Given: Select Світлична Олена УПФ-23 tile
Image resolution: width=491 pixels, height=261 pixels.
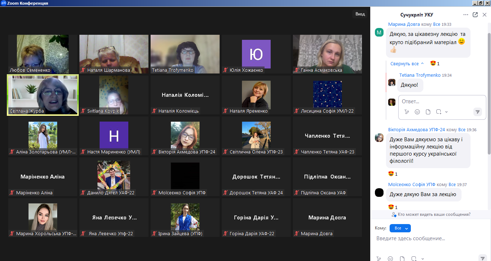Looking at the screenshot, I should pyautogui.click(x=256, y=136).
